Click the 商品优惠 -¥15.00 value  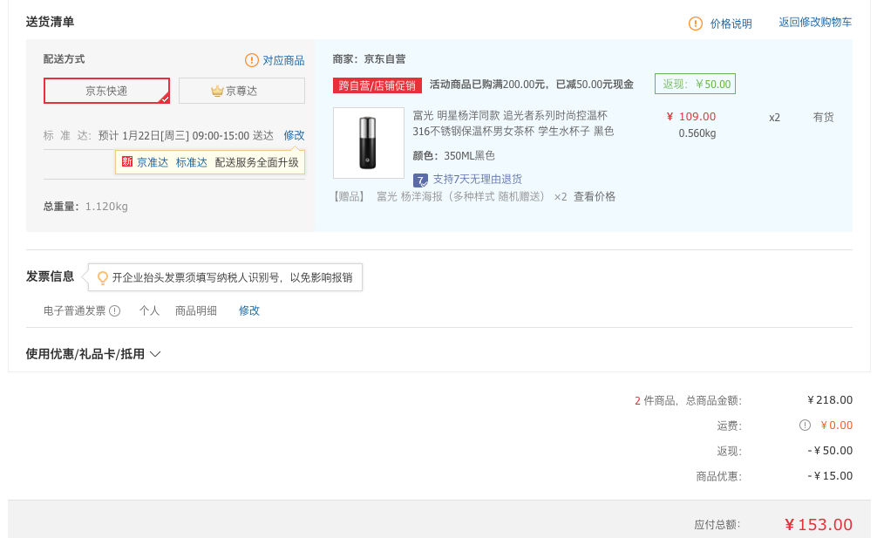pyautogui.click(x=830, y=476)
